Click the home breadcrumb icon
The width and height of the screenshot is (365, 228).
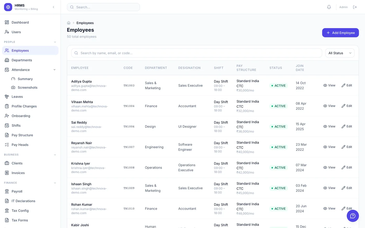pos(69,23)
